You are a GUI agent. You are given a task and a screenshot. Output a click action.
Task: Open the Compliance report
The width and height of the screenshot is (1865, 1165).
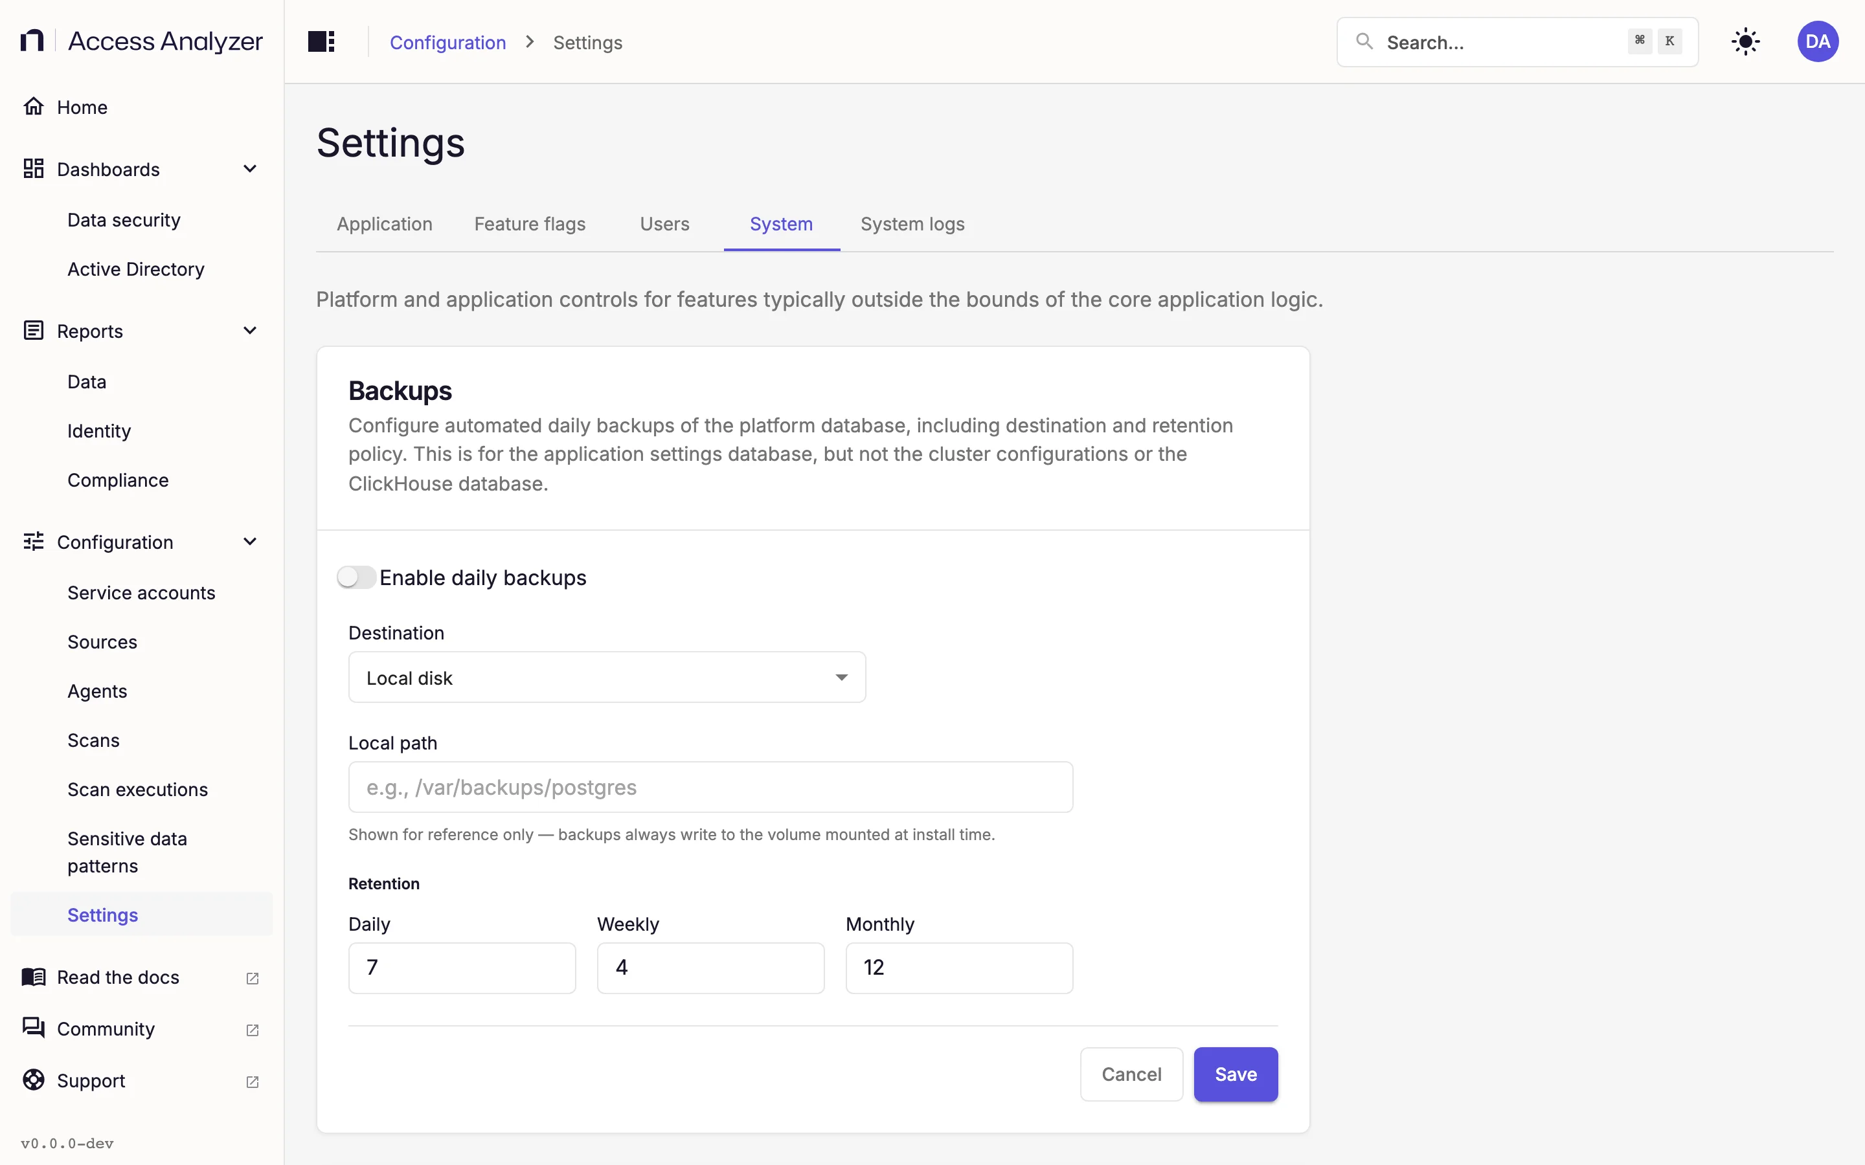tap(118, 480)
